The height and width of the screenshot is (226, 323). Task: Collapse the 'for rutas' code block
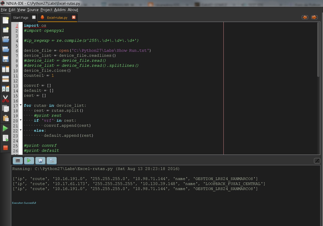click(x=21, y=105)
